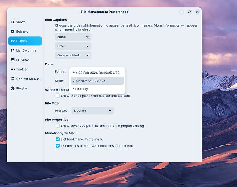Minimize the File Management Preferences window
The width and height of the screenshot is (237, 187).
181,12
